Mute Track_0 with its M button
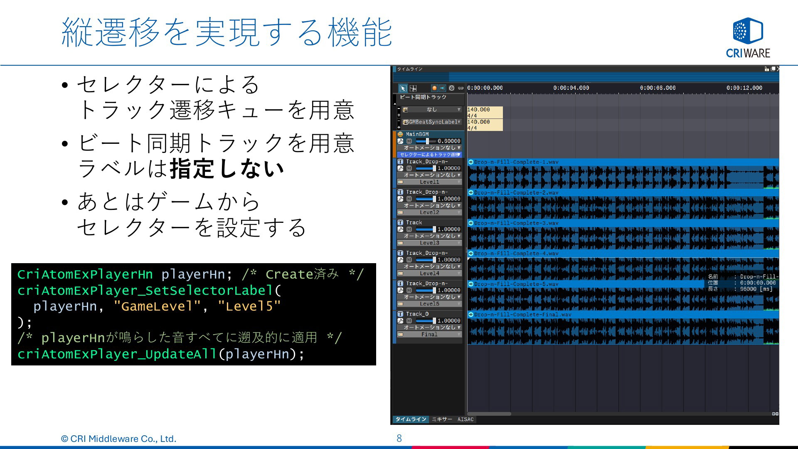Screen dimensions: 798x449 point(409,321)
